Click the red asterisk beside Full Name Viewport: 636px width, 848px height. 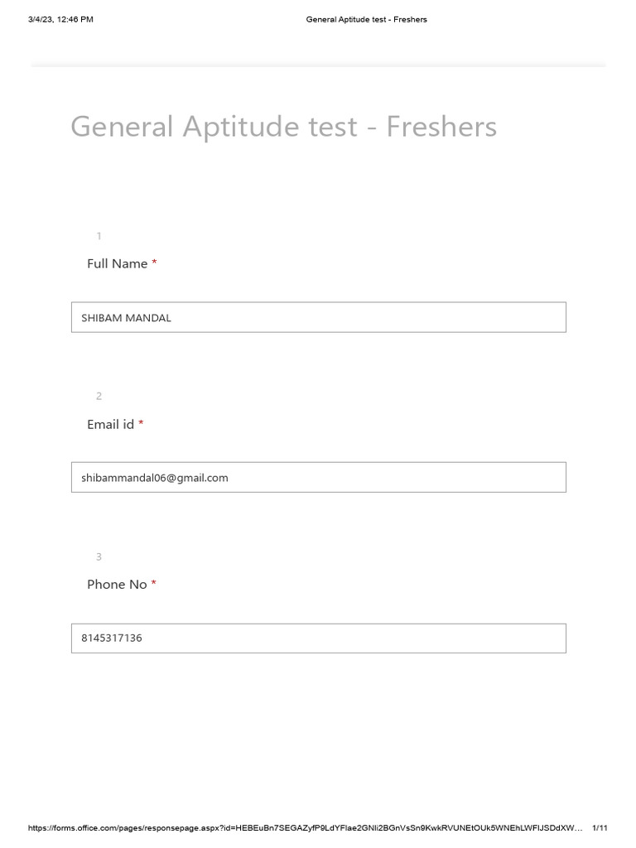(155, 263)
